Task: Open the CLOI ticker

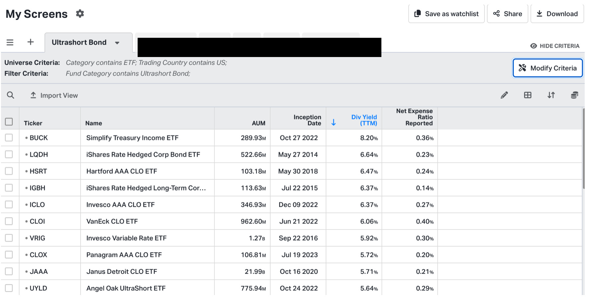Action: (x=37, y=221)
